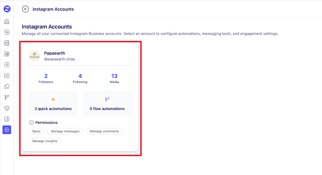Open the contacts sidebar icon
322x175 pixels.
coord(7,43)
